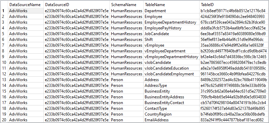Select the vJobCandidateEmployment cell
This screenshot has height=123, width=269.
click(171, 74)
